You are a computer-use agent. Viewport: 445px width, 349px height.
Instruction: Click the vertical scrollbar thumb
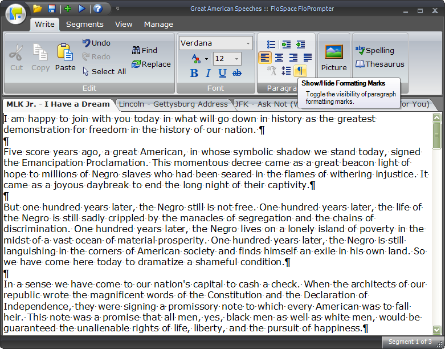coord(436,136)
